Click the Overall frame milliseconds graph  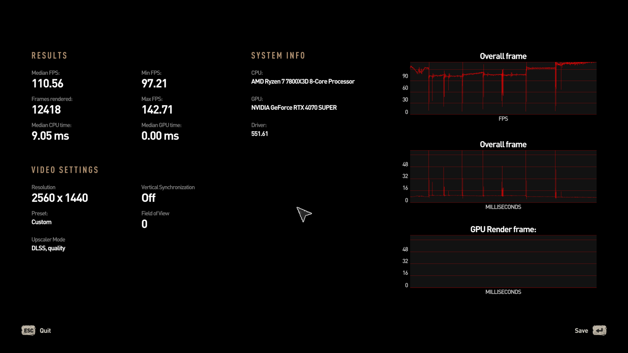tap(503, 176)
